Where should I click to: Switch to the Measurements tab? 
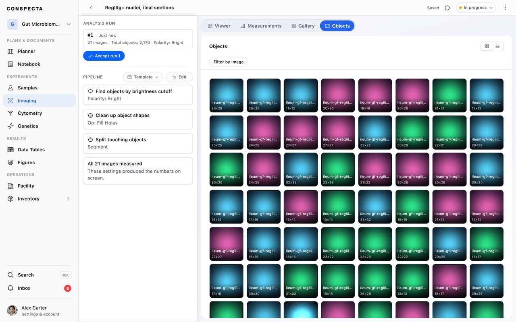pyautogui.click(x=261, y=26)
